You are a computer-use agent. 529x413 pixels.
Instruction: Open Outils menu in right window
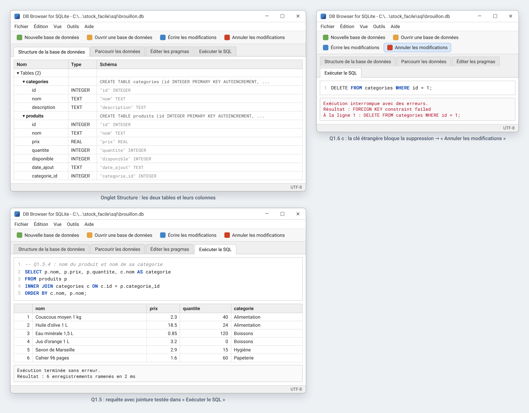pyautogui.click(x=379, y=27)
